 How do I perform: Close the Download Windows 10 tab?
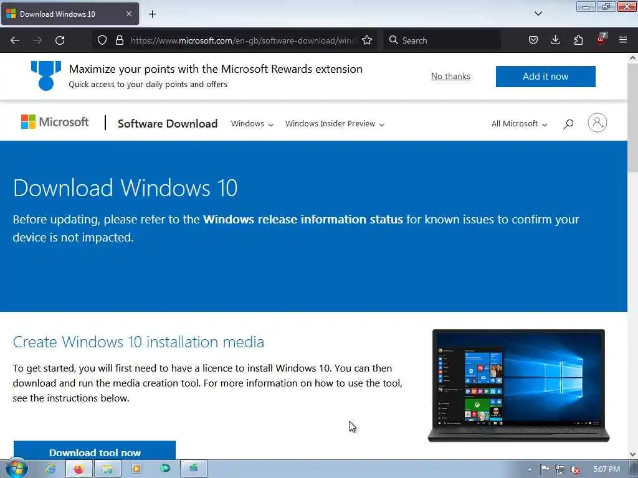tap(128, 14)
